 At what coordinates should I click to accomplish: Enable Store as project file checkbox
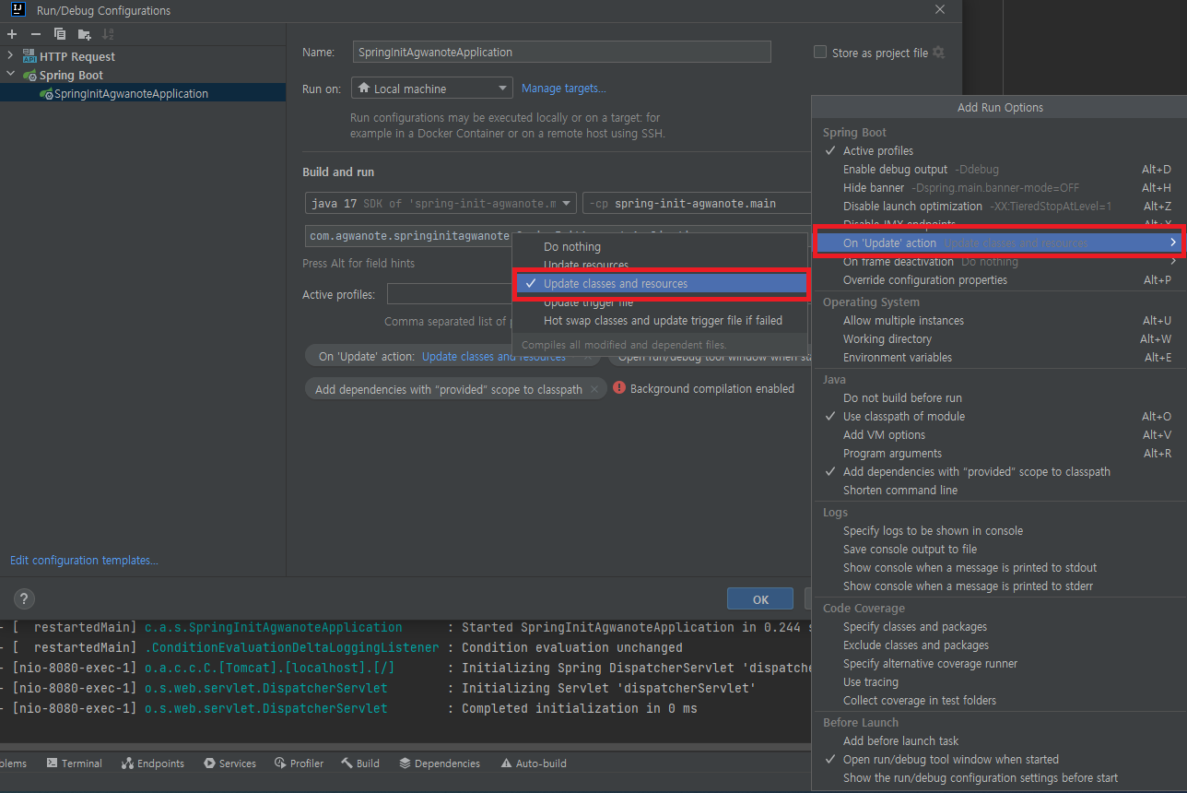tap(820, 53)
